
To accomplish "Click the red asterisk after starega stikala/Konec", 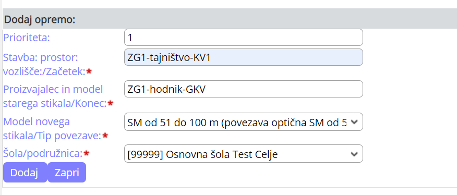I will 111,103.
